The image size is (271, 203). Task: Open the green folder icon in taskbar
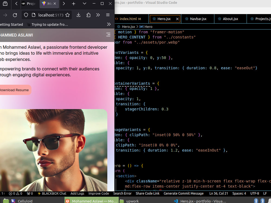pyautogui.click(x=6, y=201)
